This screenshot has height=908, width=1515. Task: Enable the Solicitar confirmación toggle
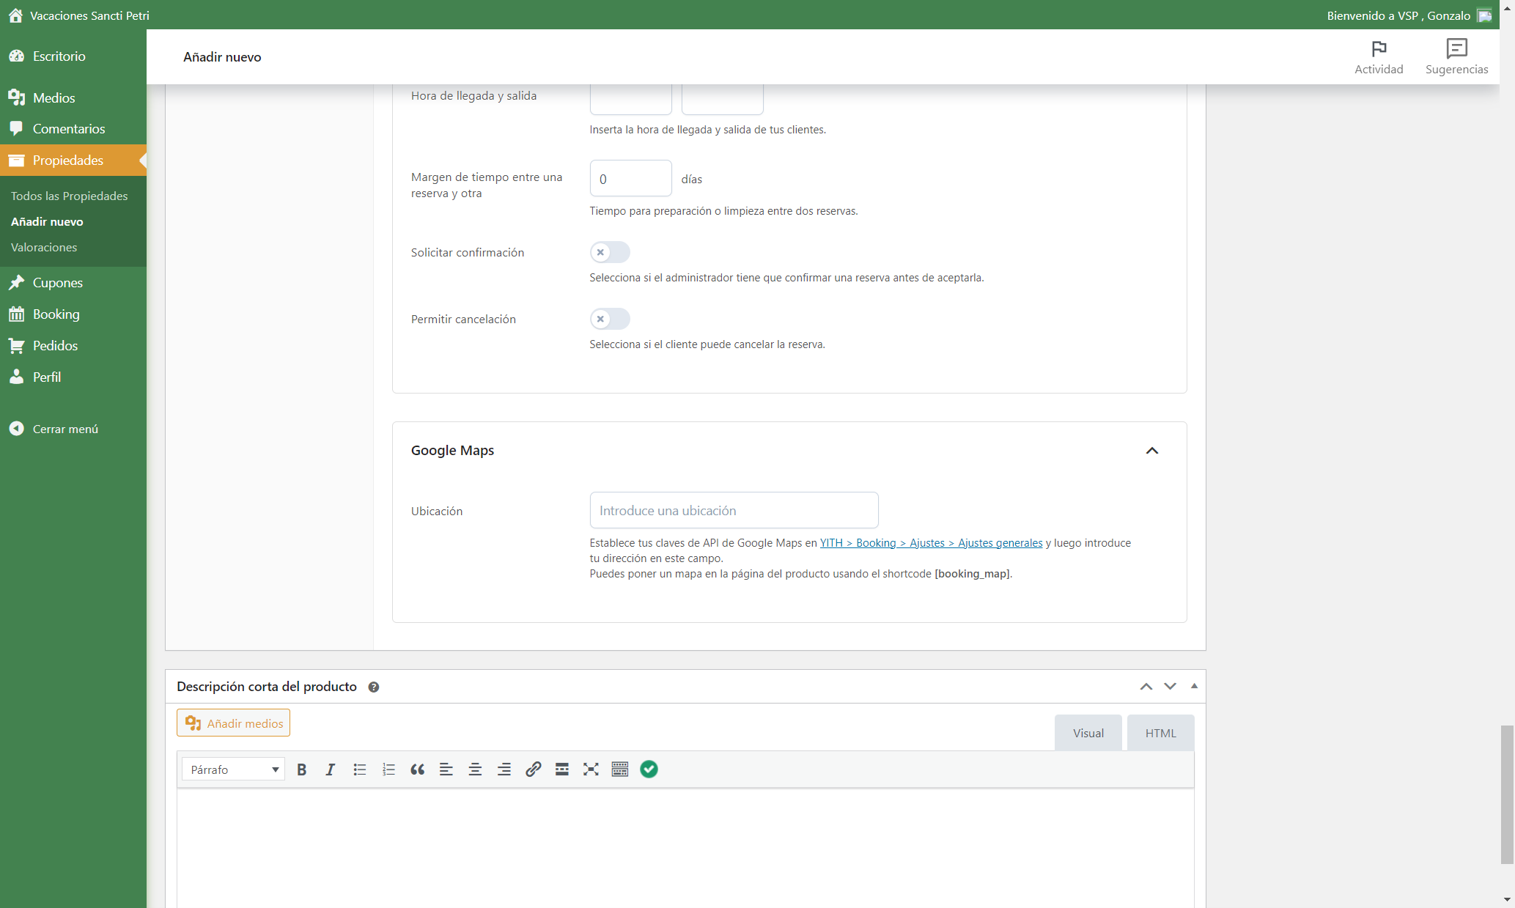point(610,252)
